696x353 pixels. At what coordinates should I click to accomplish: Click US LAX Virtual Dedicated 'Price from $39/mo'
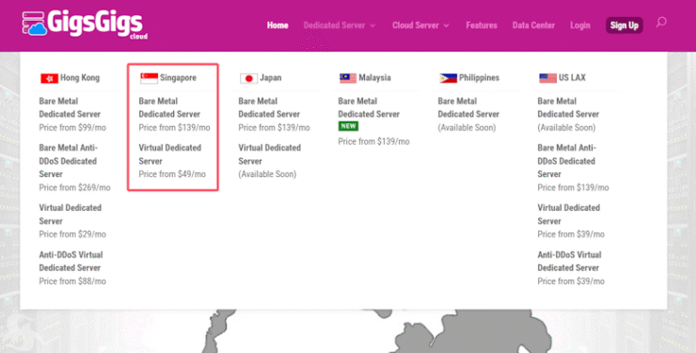pyautogui.click(x=571, y=234)
